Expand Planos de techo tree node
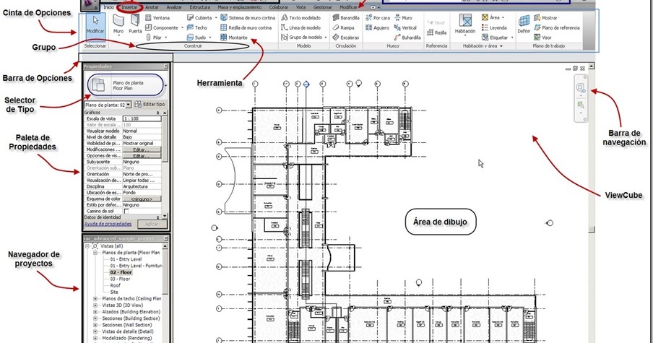 click(95, 298)
